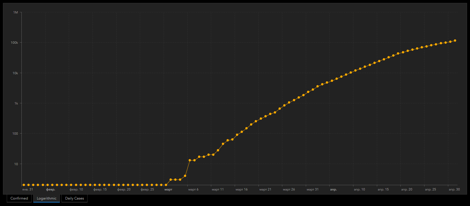470x206 pixels.
Task: Click the 100k y-axis label
Action: pos(14,43)
